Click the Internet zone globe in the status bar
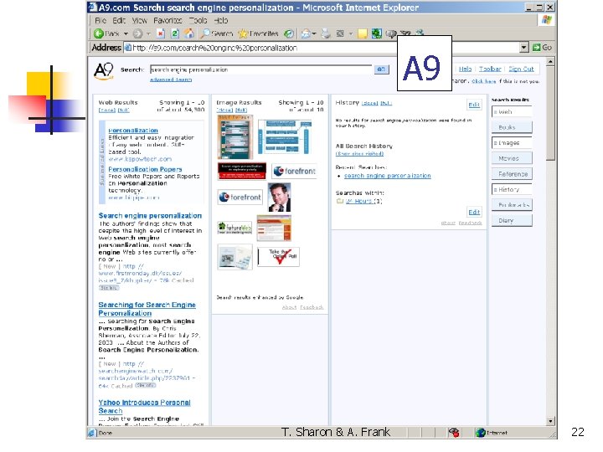The height and width of the screenshot is (452, 603). pyautogui.click(x=481, y=433)
